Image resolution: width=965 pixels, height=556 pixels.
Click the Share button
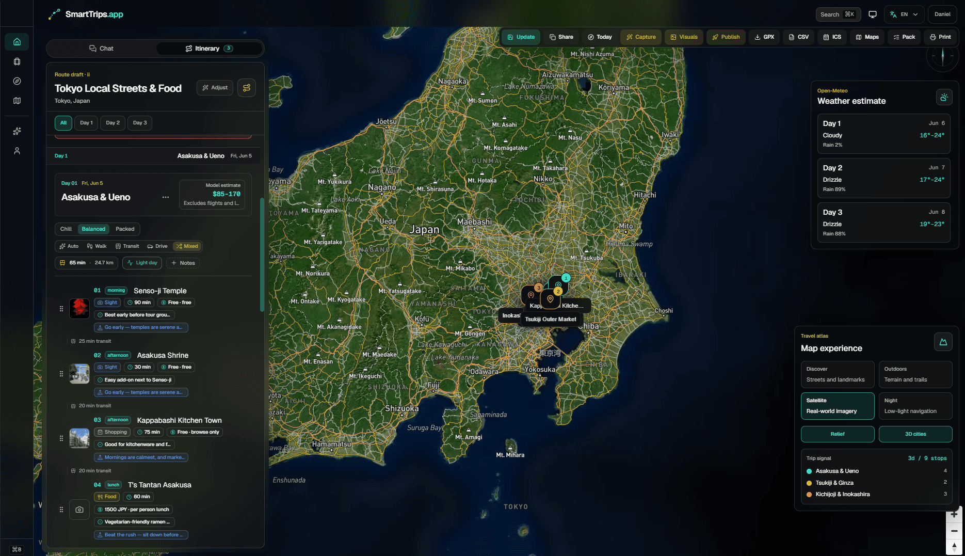point(561,37)
